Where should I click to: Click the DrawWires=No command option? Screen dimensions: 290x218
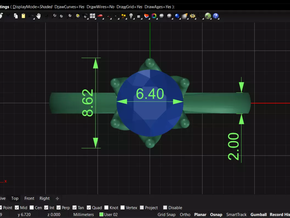(x=101, y=7)
